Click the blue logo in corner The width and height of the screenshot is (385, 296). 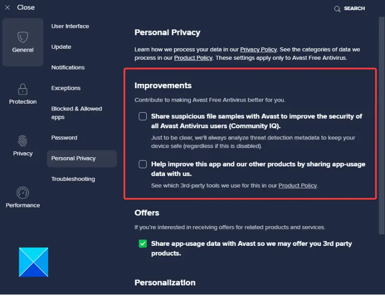34,262
